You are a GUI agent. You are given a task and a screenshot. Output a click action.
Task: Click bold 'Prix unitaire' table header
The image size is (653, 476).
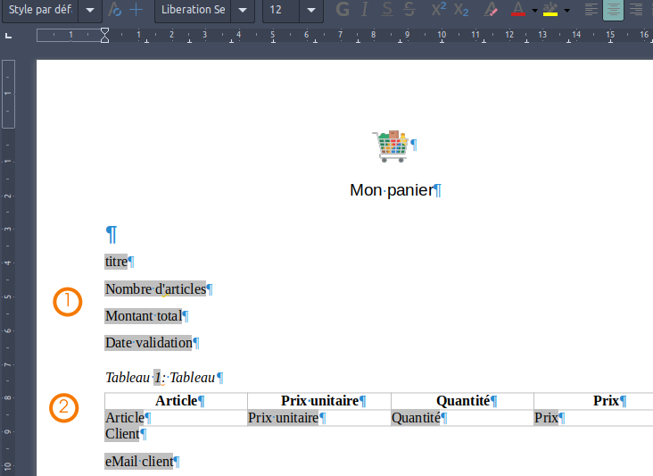click(320, 401)
